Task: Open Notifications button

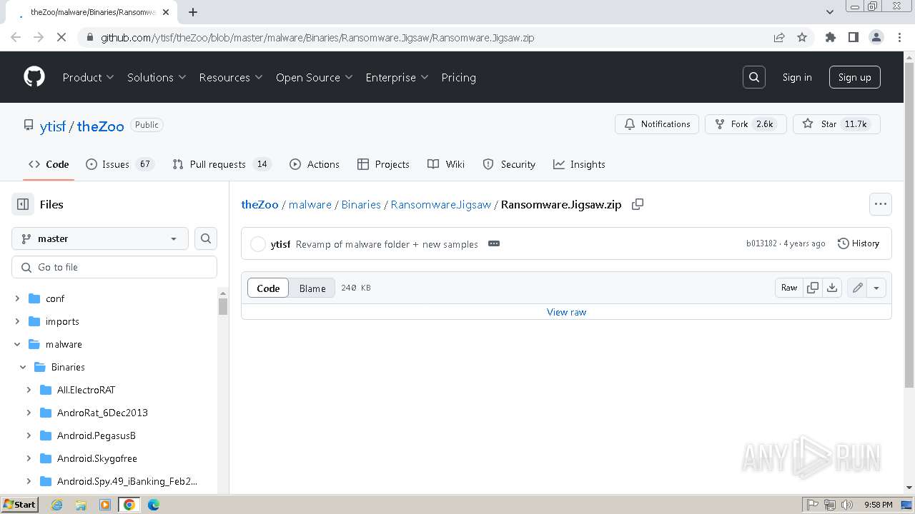Action: pos(657,124)
